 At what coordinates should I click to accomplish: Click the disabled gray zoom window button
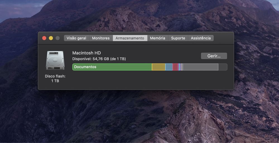click(57, 38)
